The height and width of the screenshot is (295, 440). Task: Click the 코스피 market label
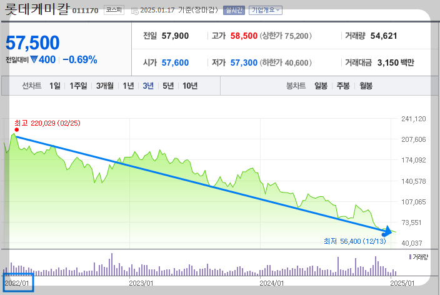pyautogui.click(x=114, y=10)
